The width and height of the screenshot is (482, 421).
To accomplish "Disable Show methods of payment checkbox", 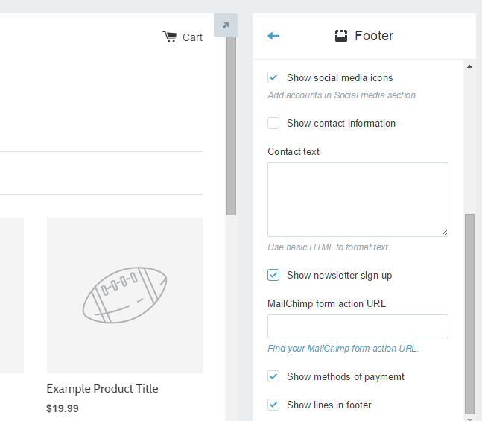I will point(273,376).
